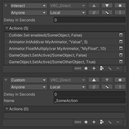Add a new action to Actions (5)
This screenshot has height=129, width=129.
coord(94,68)
